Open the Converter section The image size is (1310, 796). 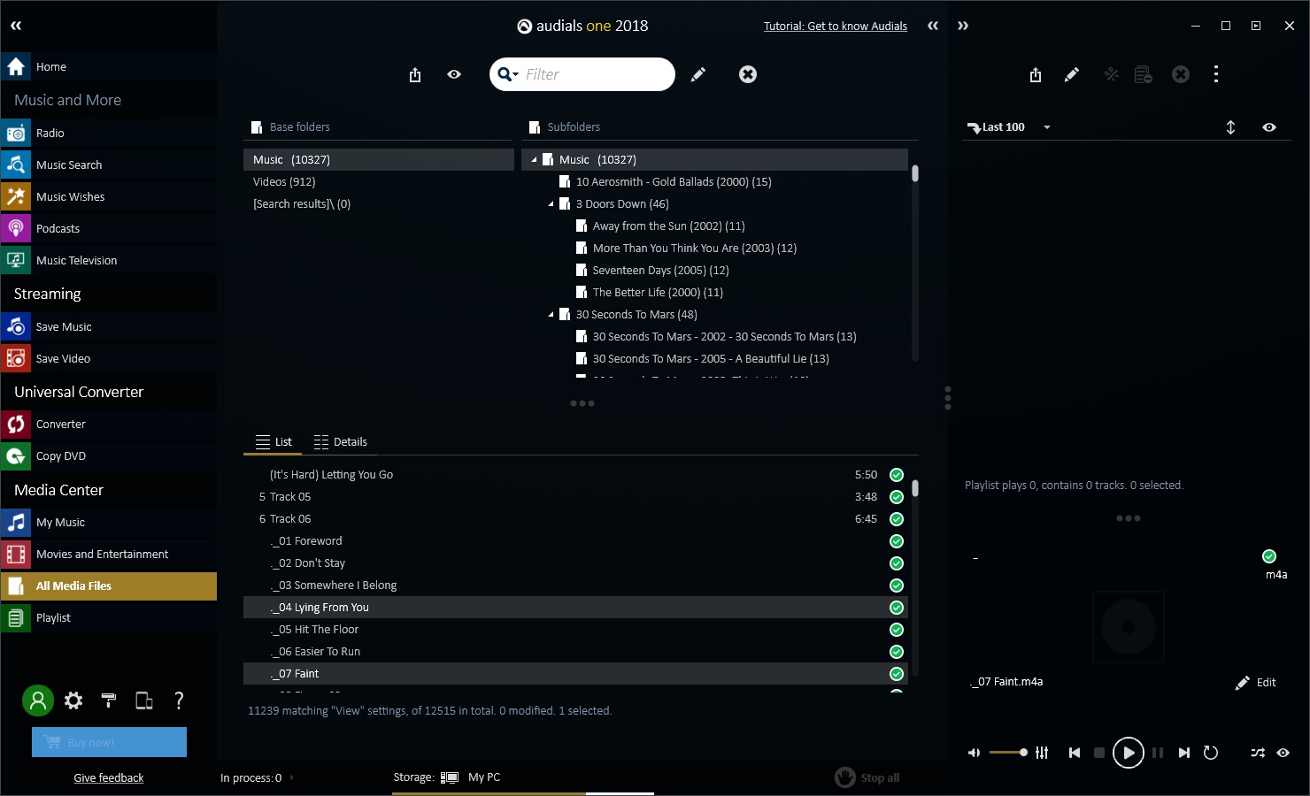(x=109, y=425)
